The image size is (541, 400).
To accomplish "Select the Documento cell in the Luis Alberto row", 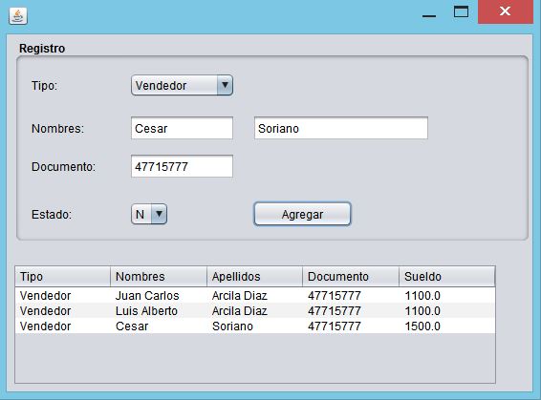I will pyautogui.click(x=351, y=311).
